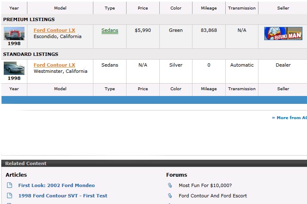This screenshot has width=307, height=204.
Task: Sort by Transmission in top header
Action: (x=242, y=8)
